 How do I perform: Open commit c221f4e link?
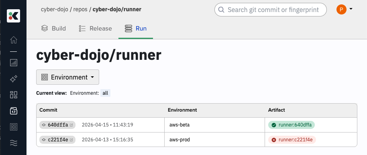[x=58, y=140]
